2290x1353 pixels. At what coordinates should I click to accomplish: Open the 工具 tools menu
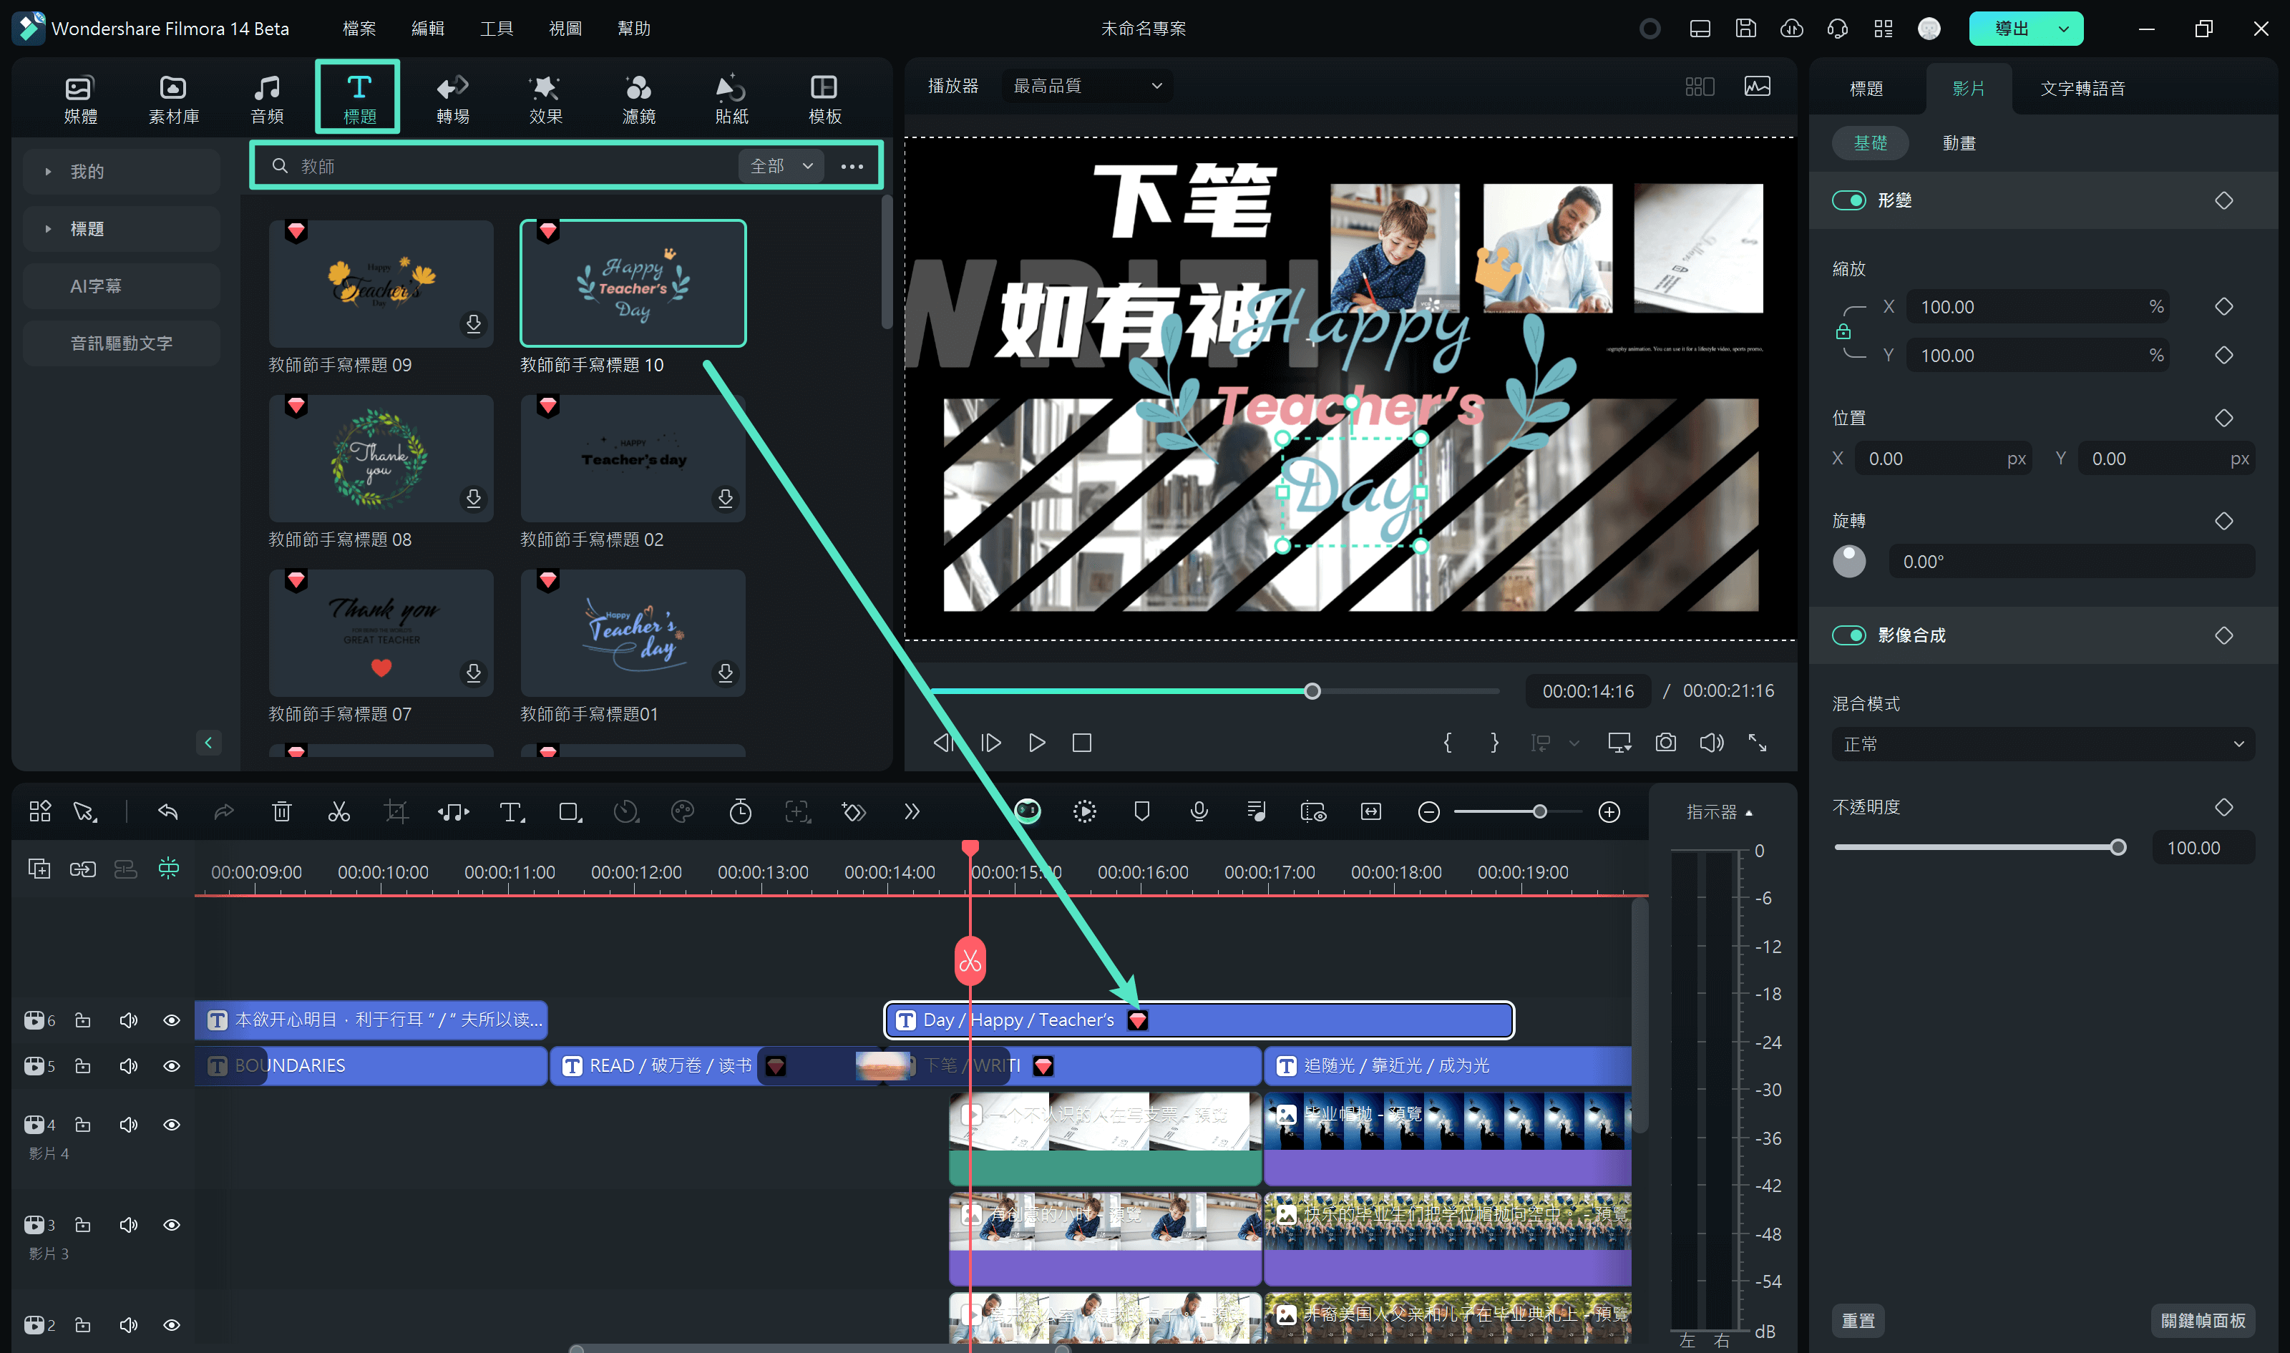tap(497, 29)
